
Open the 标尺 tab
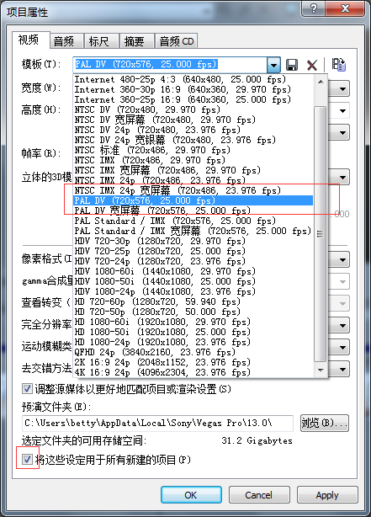tap(98, 41)
